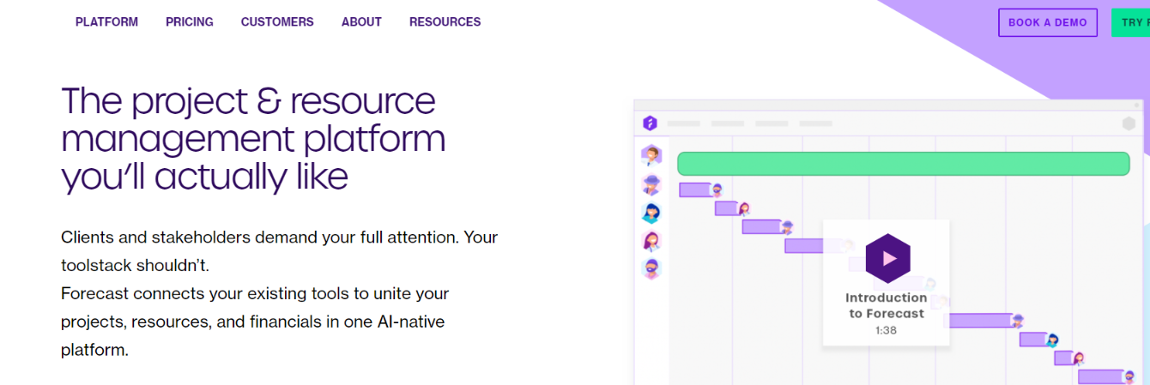Click the 1:38 video duration label

tap(887, 330)
